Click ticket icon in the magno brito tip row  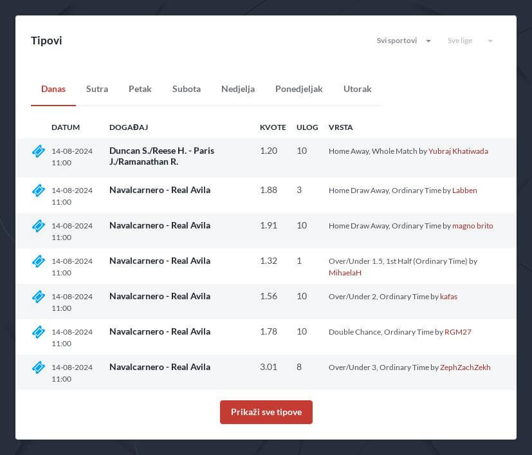(39, 226)
